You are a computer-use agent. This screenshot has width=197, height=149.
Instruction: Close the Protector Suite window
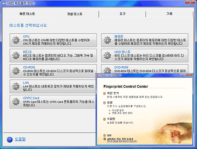coord(190,75)
